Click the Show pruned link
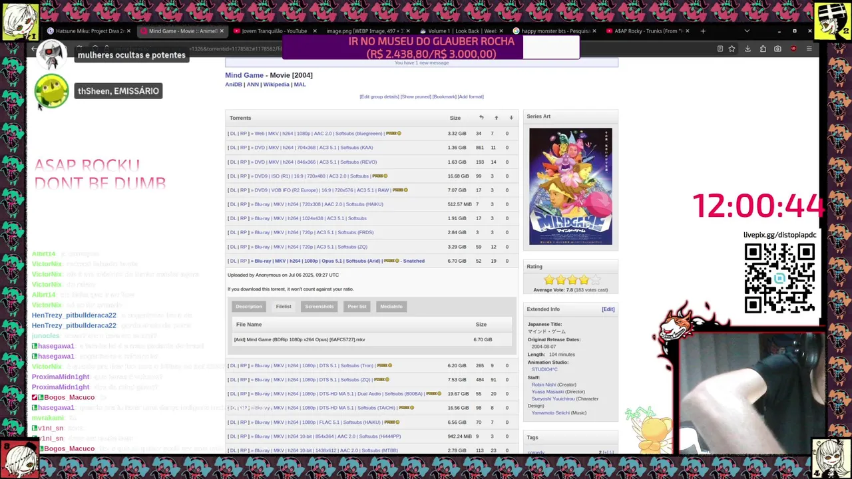This screenshot has height=479, width=852. (415, 96)
